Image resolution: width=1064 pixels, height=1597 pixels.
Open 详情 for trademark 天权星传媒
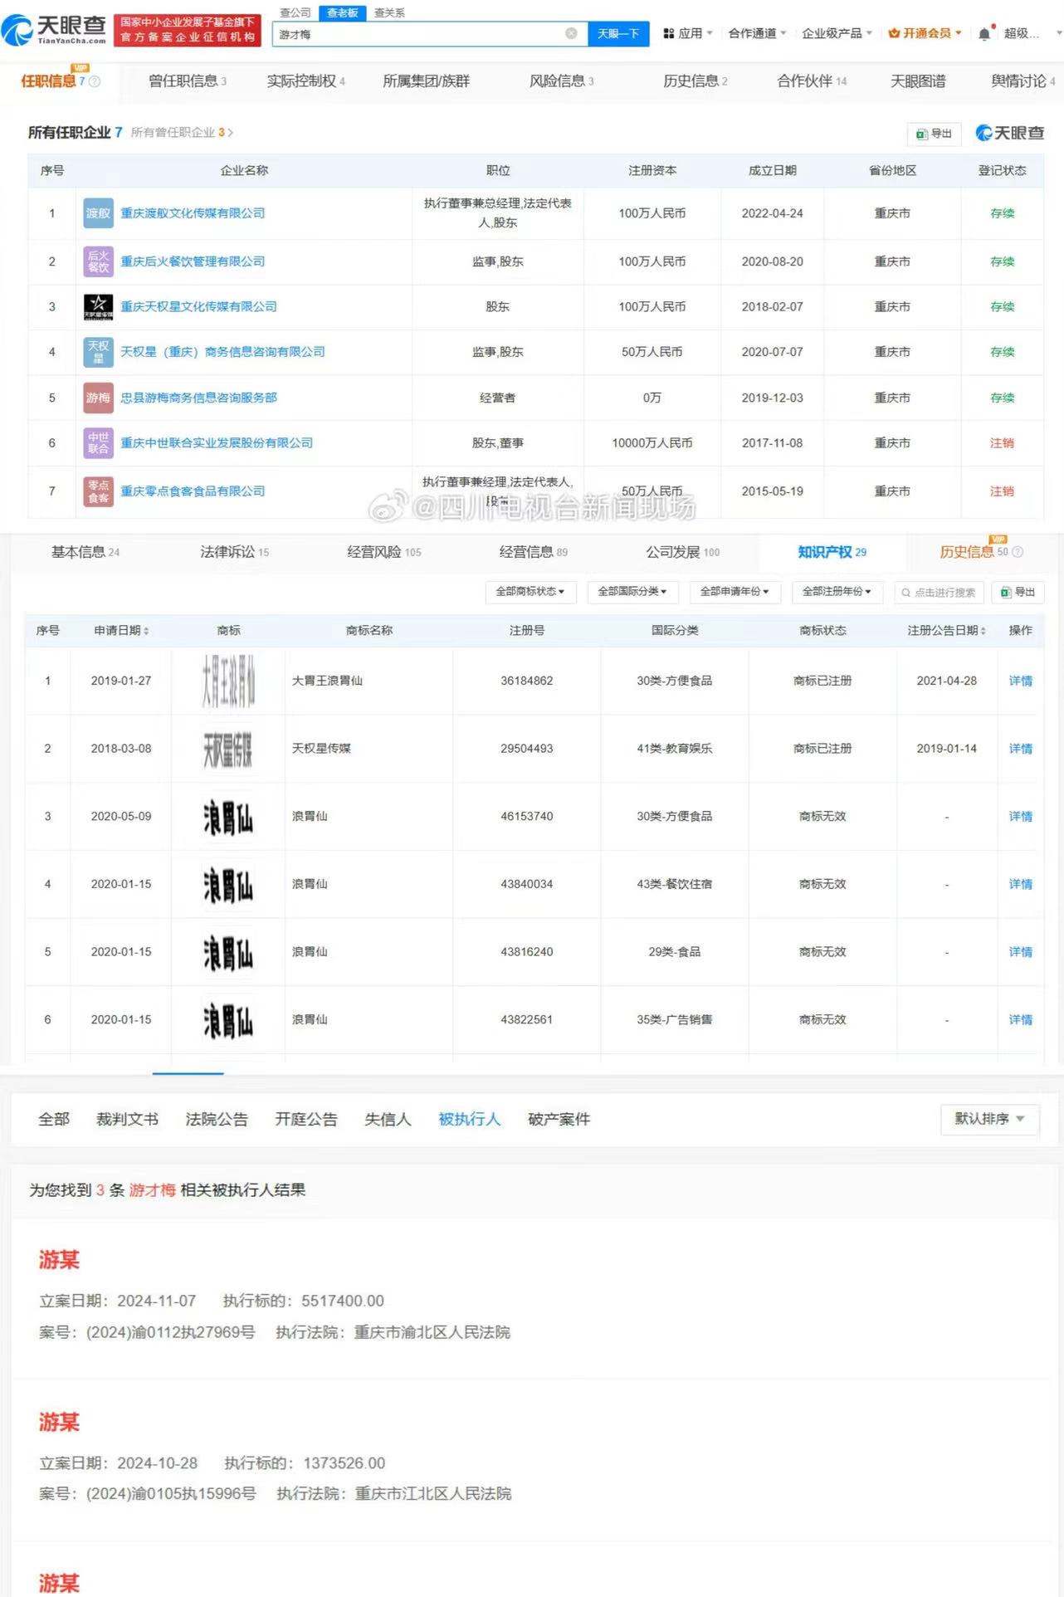[x=1020, y=749]
